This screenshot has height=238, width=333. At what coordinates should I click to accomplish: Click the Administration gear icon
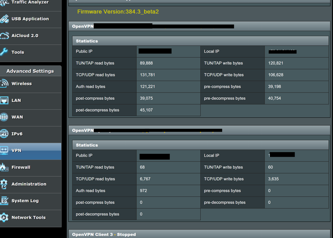pyautogui.click(x=4, y=184)
